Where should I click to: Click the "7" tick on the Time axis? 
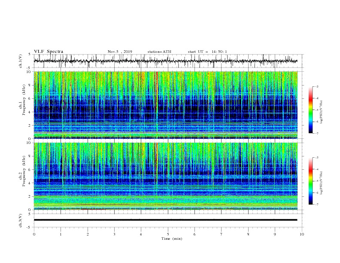[x=222, y=234]
